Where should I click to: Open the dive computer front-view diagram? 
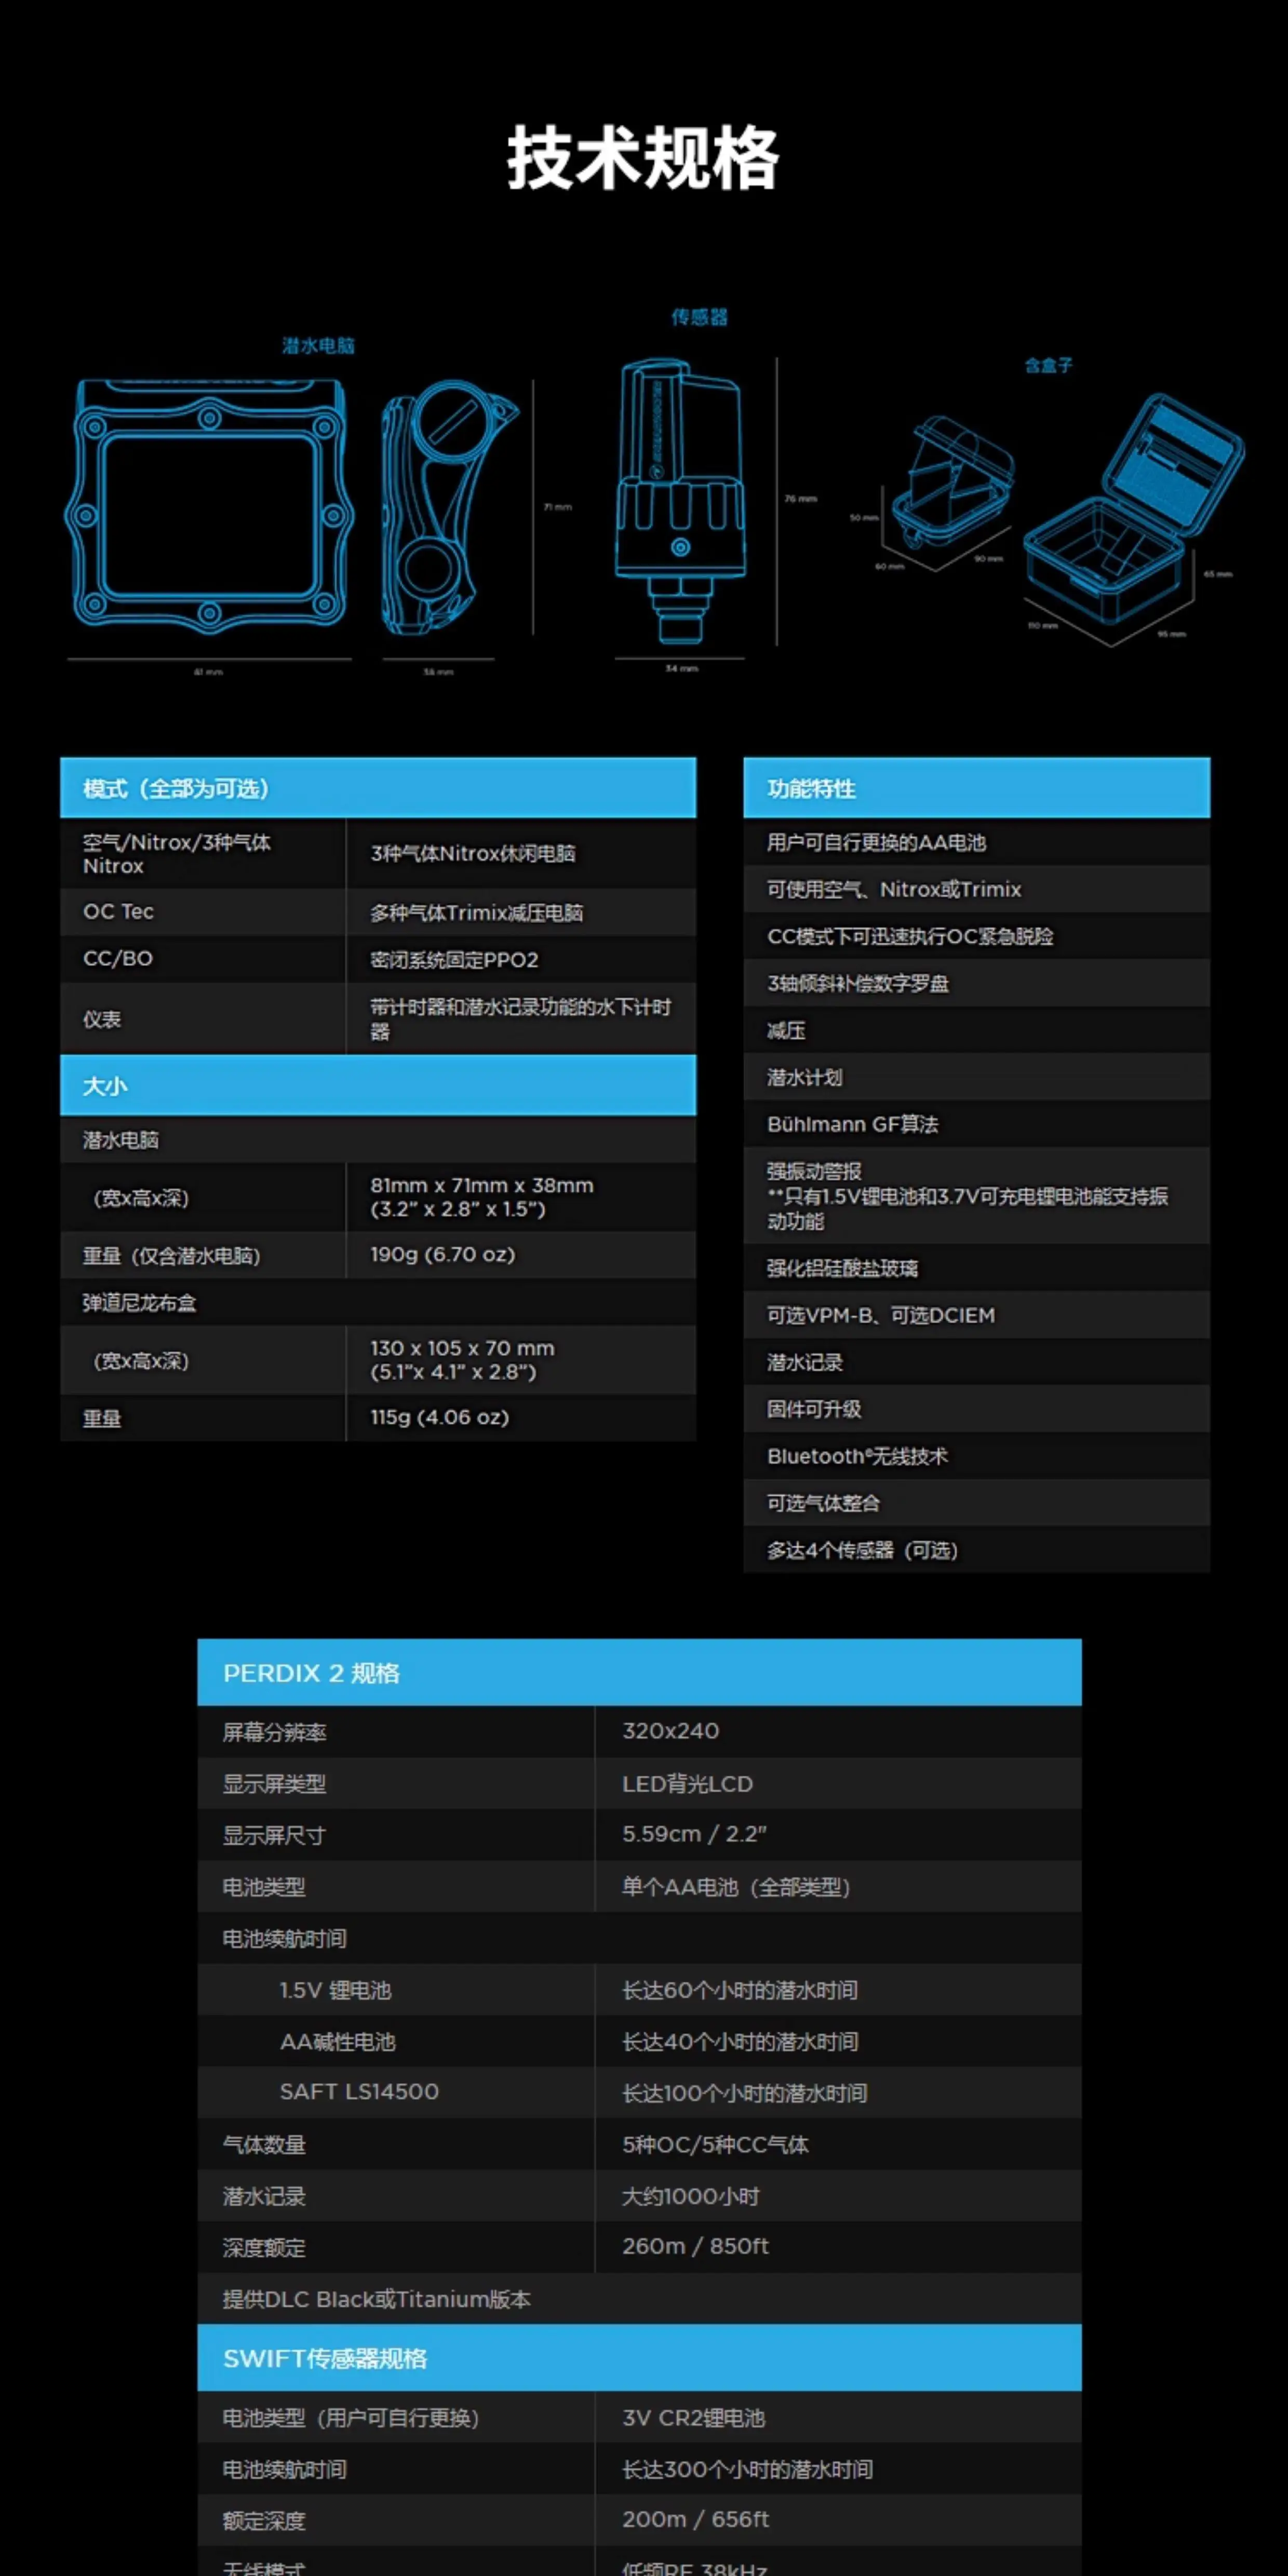209,505
